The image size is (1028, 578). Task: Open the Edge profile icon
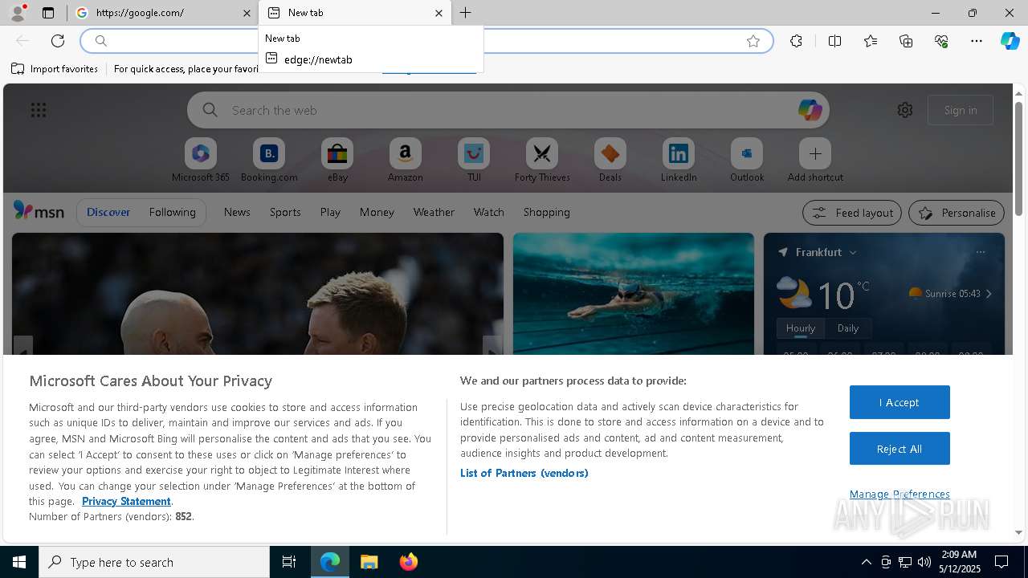pos(18,13)
